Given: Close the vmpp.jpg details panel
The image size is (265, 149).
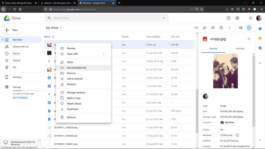Looking at the screenshot, I should [x=249, y=39].
